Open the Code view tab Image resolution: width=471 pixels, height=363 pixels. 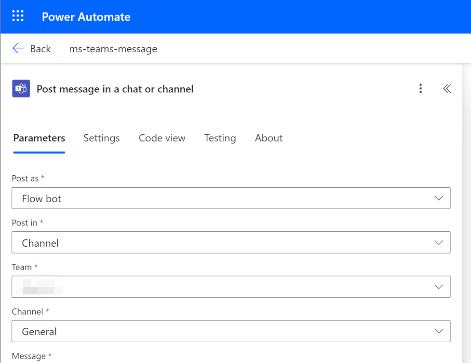coord(162,138)
